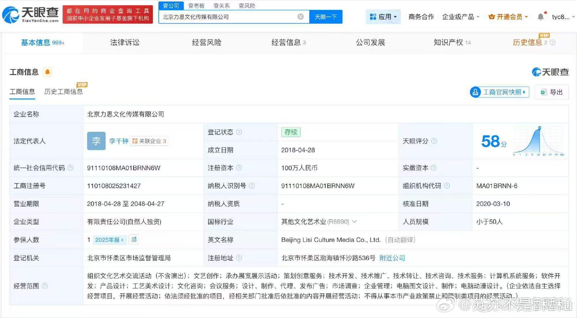The width and height of the screenshot is (577, 318).
Task: Expand the 其他文化艺术业 (R8890) industry dropdown
Action: [x=355, y=222]
